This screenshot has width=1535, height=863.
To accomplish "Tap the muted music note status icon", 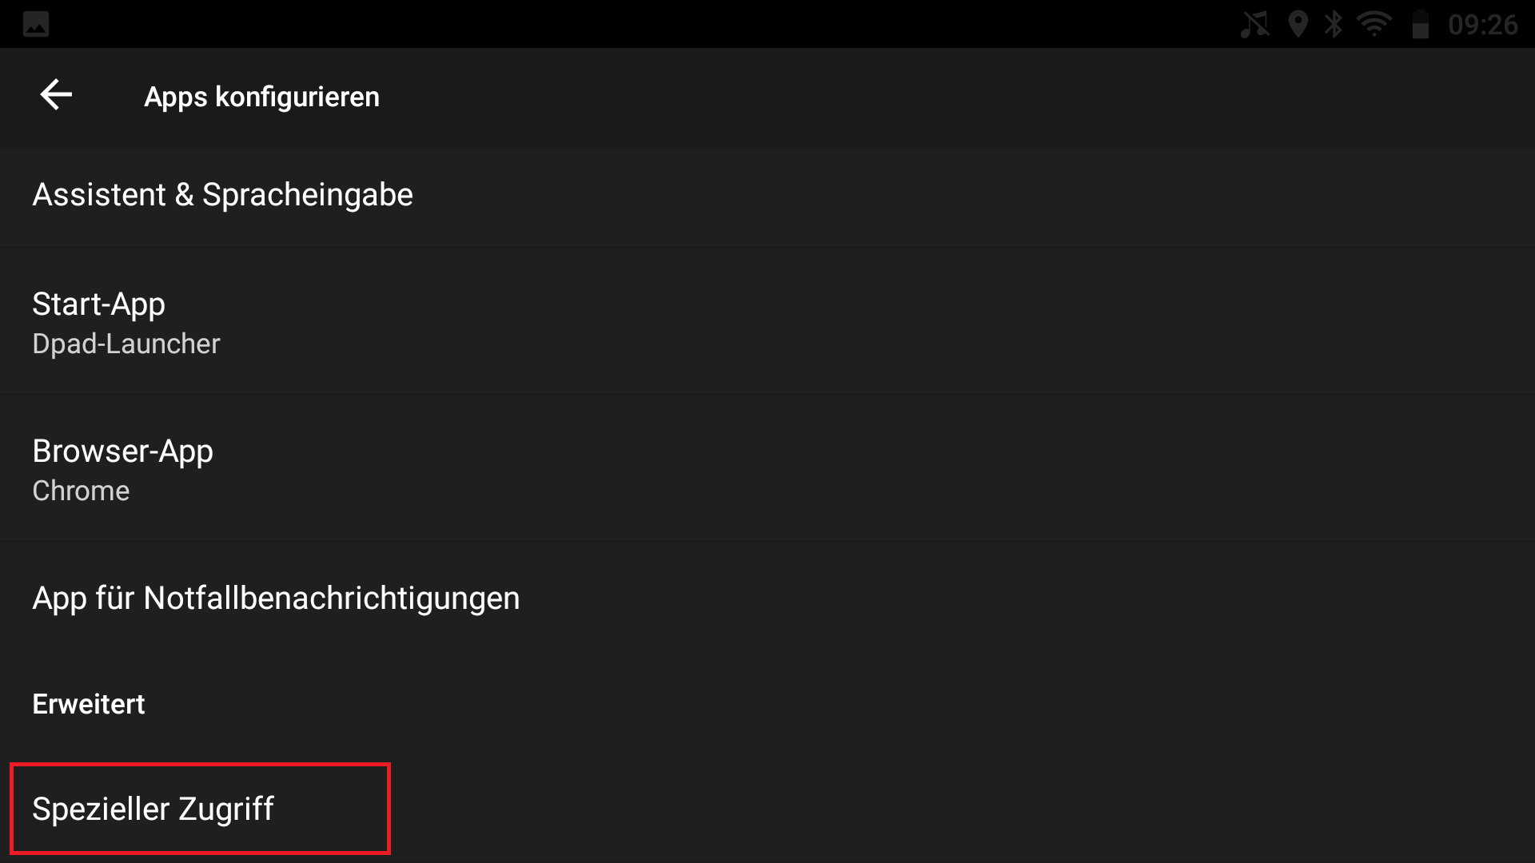I will coord(1254,24).
